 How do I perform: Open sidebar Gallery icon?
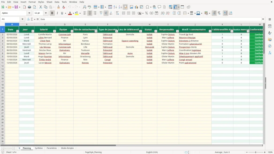(270, 40)
